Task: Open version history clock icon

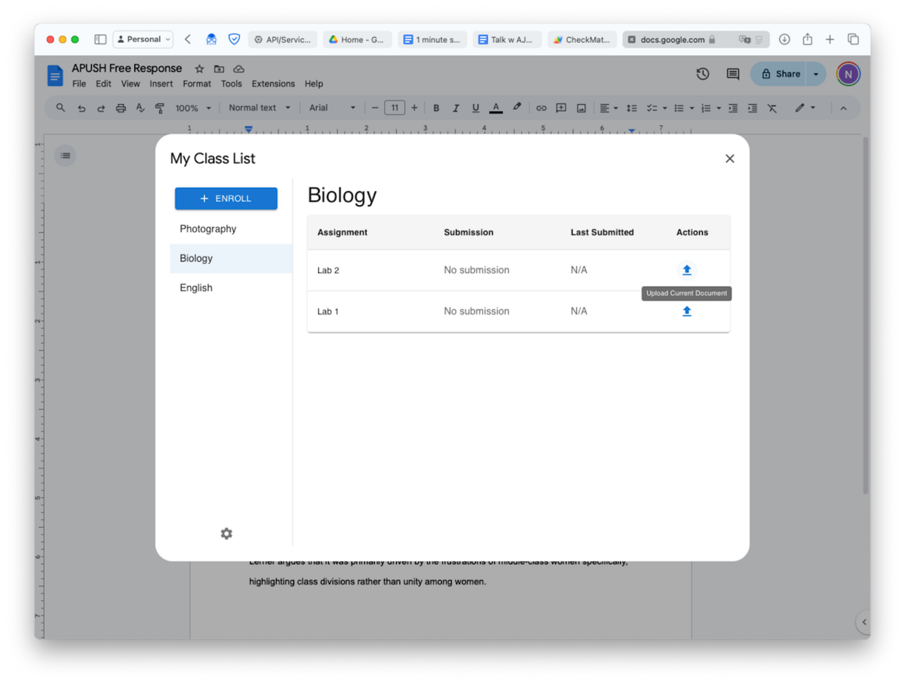Action: [x=702, y=74]
